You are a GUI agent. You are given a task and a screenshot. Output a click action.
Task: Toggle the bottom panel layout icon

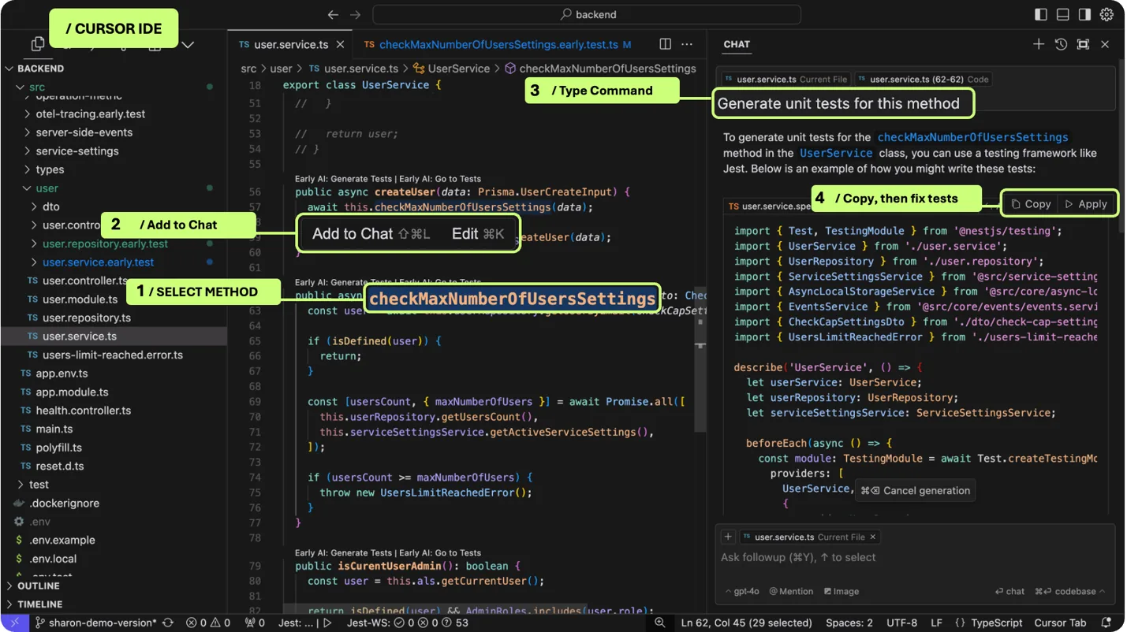coord(1063,14)
